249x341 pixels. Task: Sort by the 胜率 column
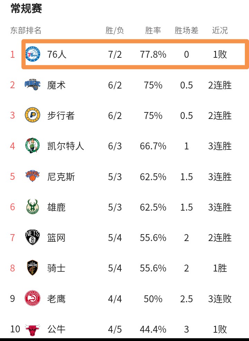tap(153, 30)
